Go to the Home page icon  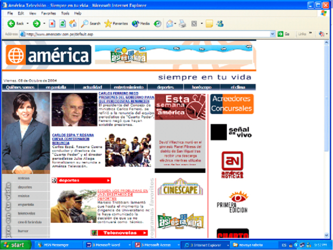(72, 23)
